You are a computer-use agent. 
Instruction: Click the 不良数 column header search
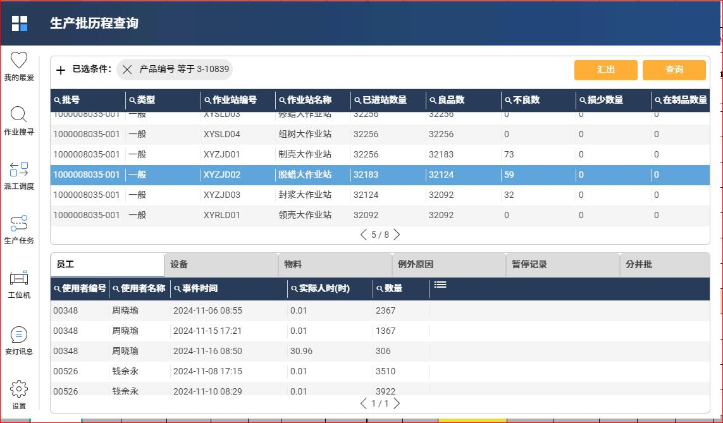tap(509, 100)
